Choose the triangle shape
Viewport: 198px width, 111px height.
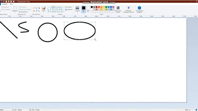[62, 7]
